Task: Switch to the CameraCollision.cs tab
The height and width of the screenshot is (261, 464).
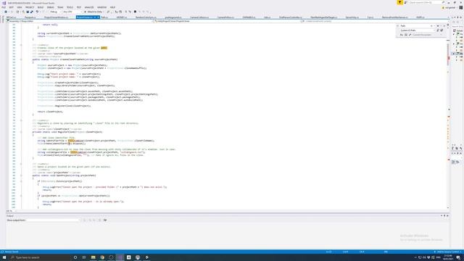Action: (199, 17)
